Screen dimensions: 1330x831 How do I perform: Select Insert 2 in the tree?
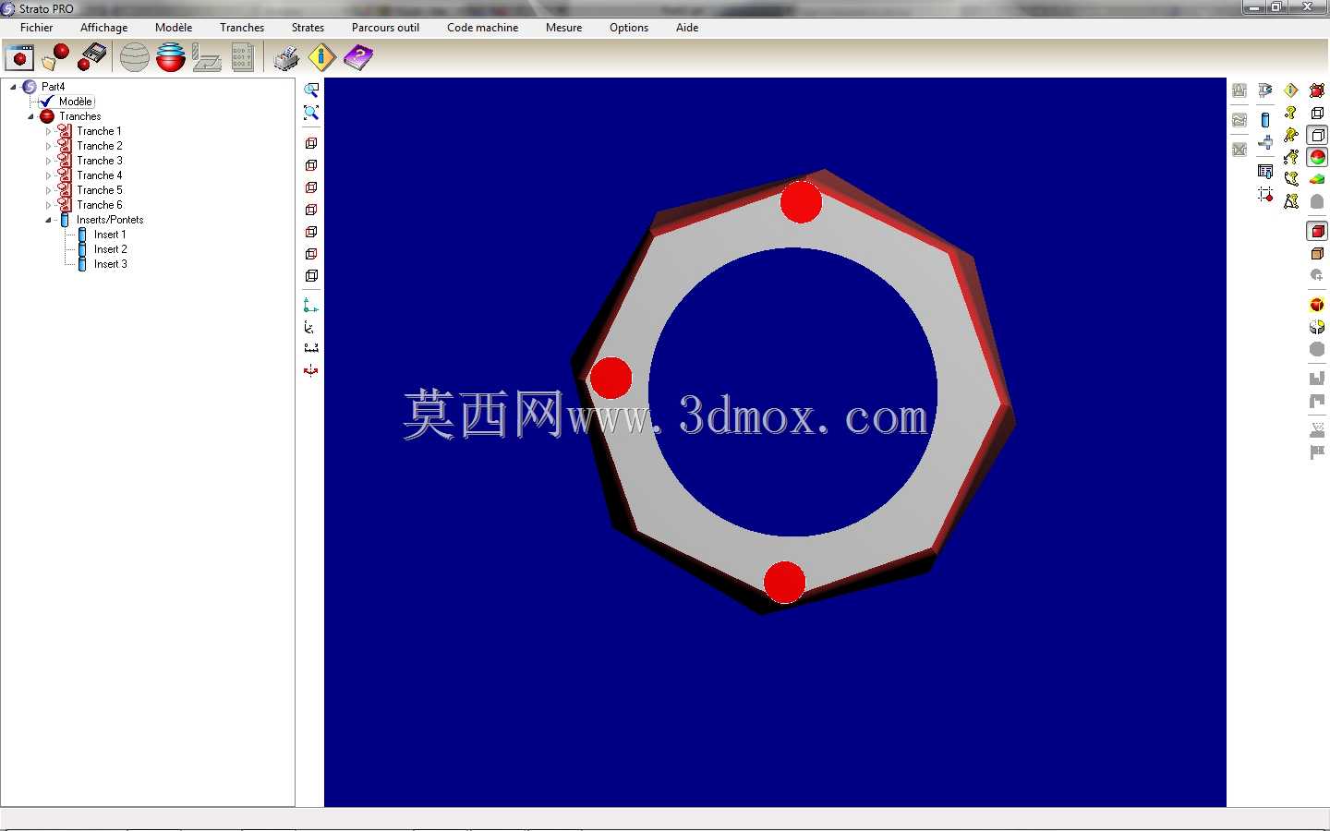pyautogui.click(x=110, y=249)
